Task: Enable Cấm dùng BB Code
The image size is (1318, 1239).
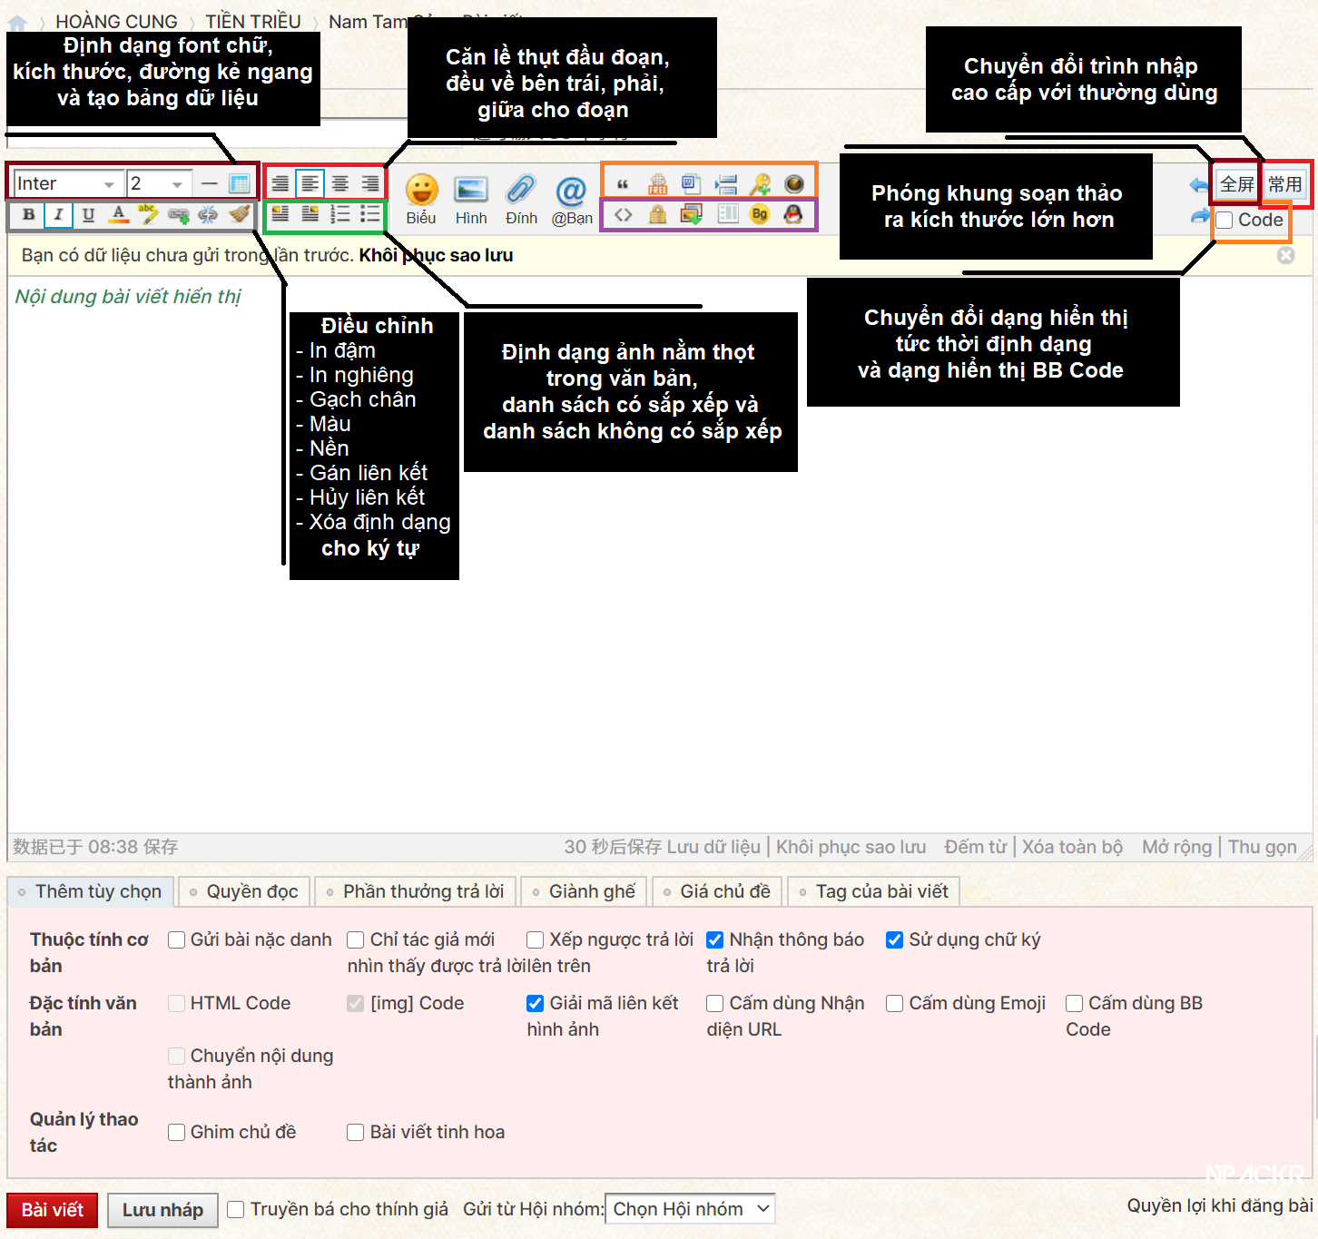Action: pos(1075,1003)
